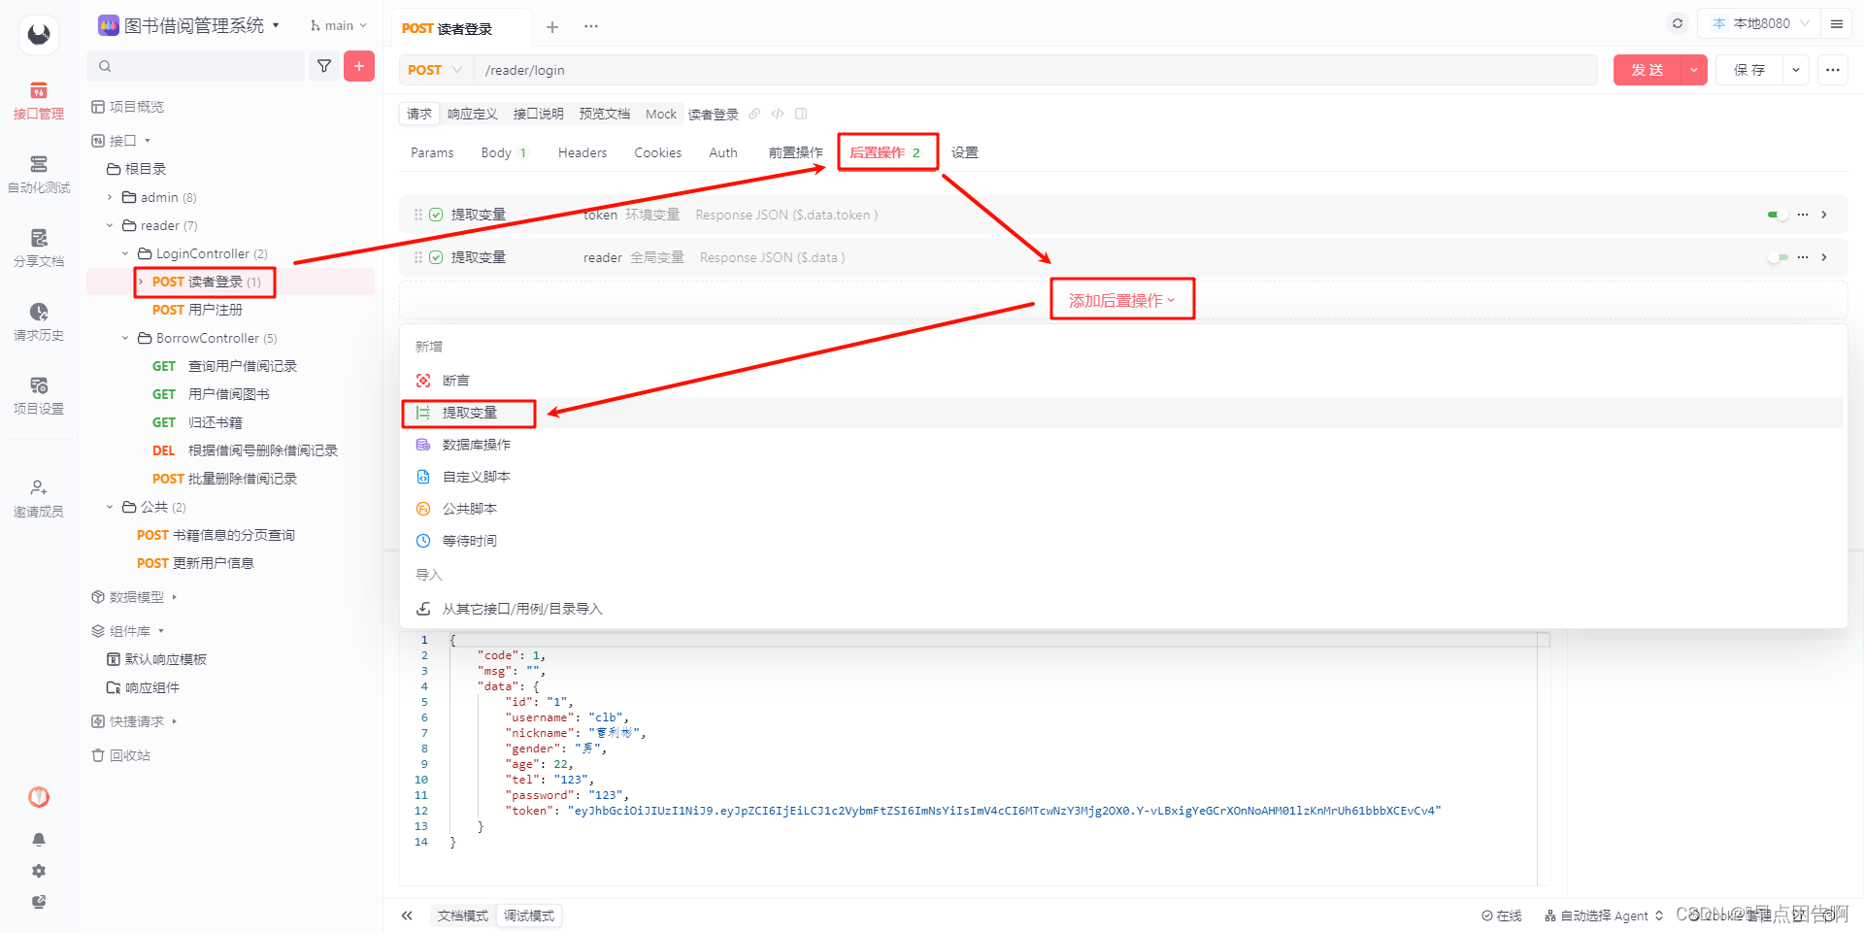The width and height of the screenshot is (1864, 933).
Task: Select 等待时间 from the add menu
Action: pyautogui.click(x=1123, y=541)
